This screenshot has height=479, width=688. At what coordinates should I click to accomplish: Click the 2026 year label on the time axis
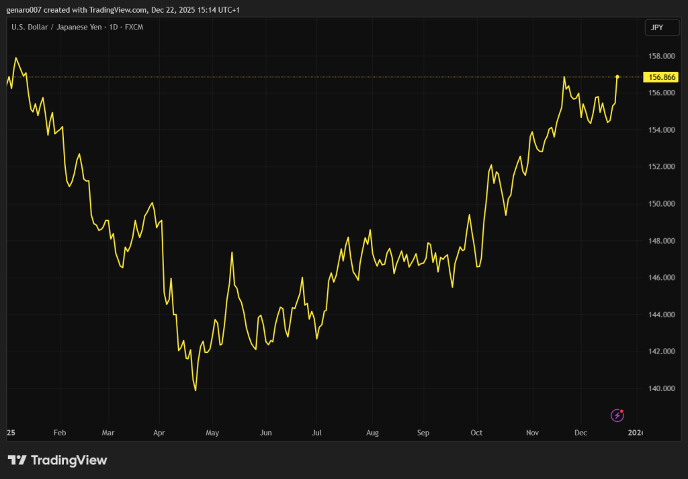coord(636,433)
